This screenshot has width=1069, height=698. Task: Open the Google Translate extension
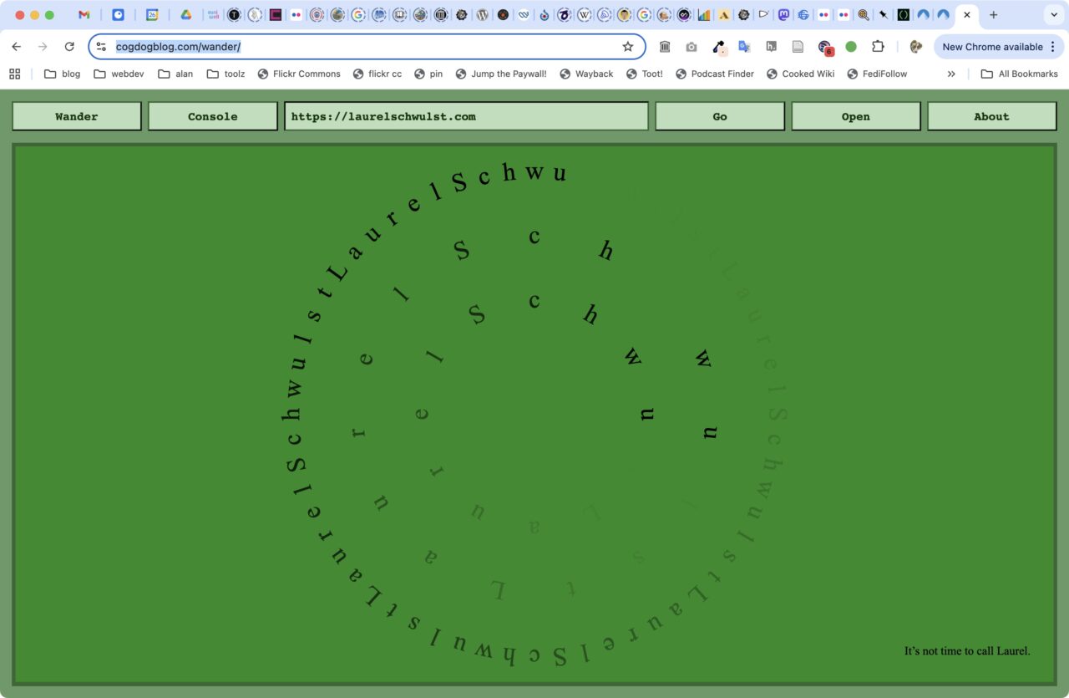(744, 47)
